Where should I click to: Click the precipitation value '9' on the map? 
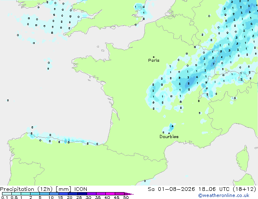188,83
